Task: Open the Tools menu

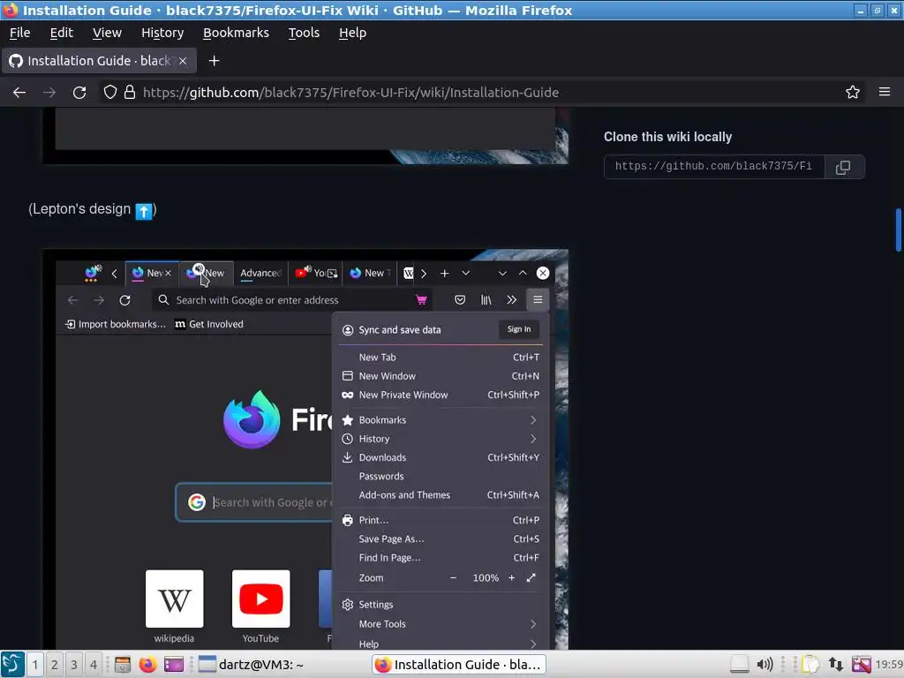Action: click(304, 33)
